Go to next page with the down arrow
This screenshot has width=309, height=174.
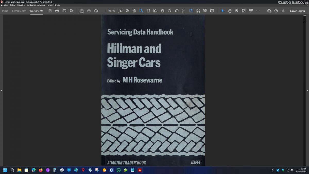point(96,11)
